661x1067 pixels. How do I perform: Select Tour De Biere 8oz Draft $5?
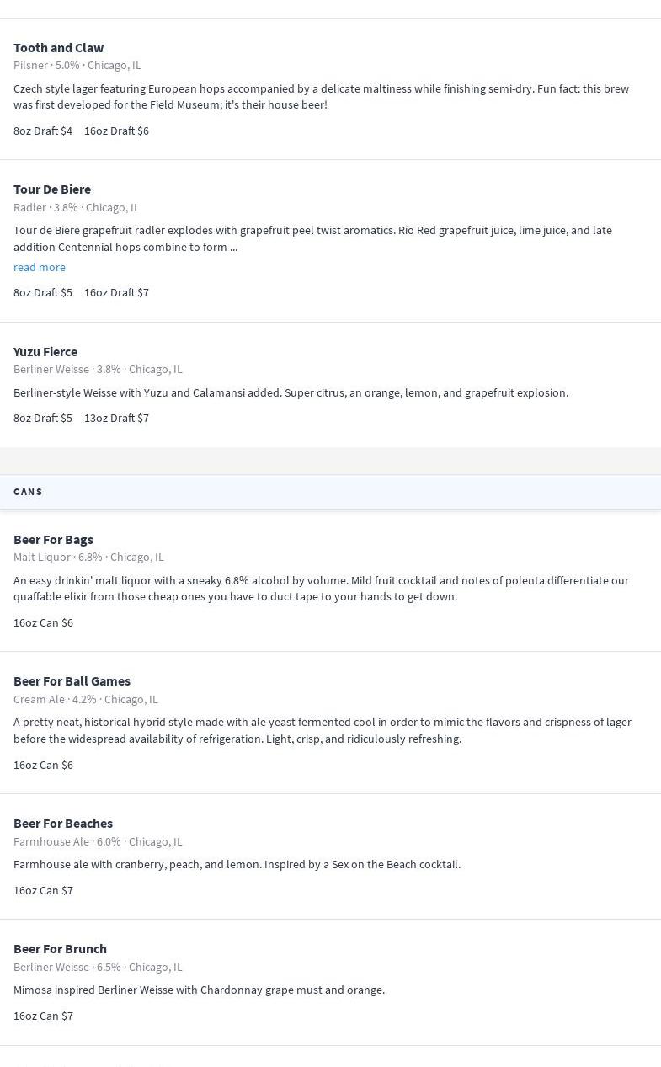coord(43,292)
